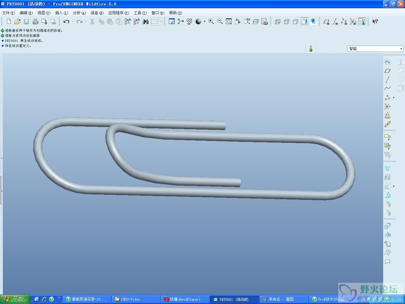Open the Edit menu
This screenshot has width=405, height=304.
pos(26,13)
